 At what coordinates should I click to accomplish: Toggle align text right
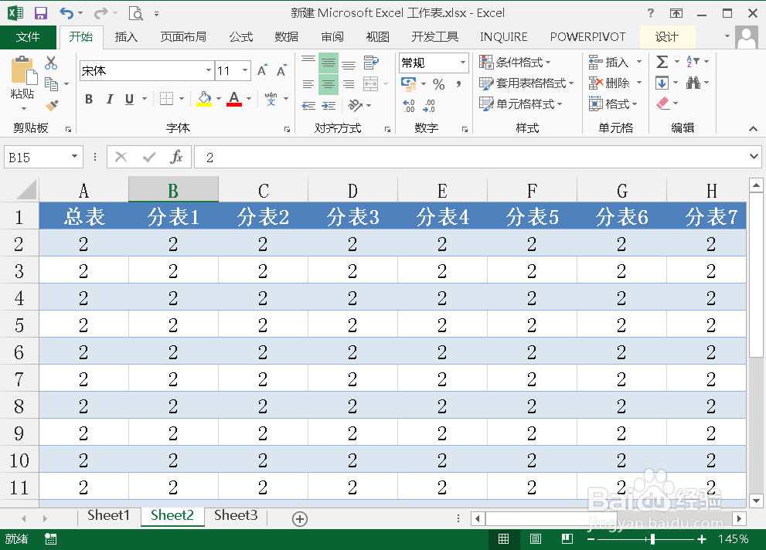click(349, 84)
